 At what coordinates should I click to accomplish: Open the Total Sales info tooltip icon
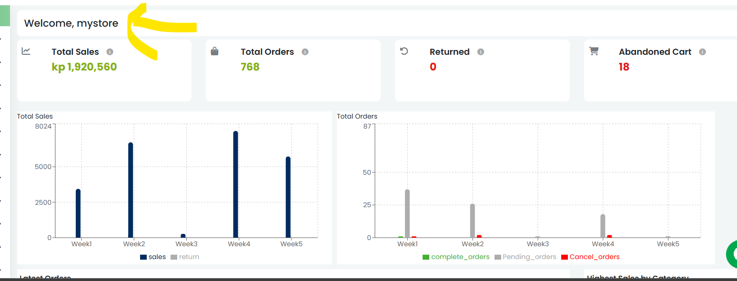pos(110,51)
